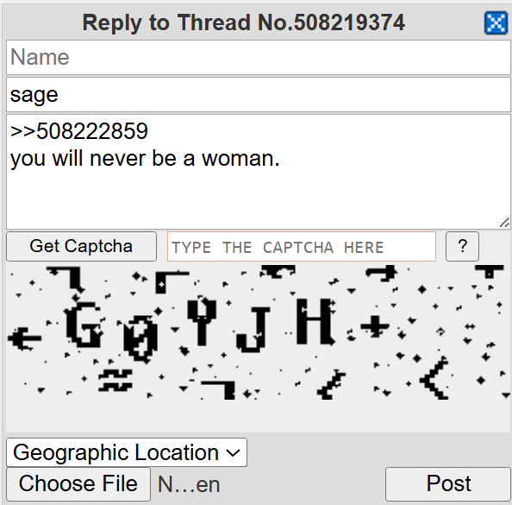The image size is (512, 505).
Task: Place cursor after >>508222859 in comment
Action: tap(149, 131)
